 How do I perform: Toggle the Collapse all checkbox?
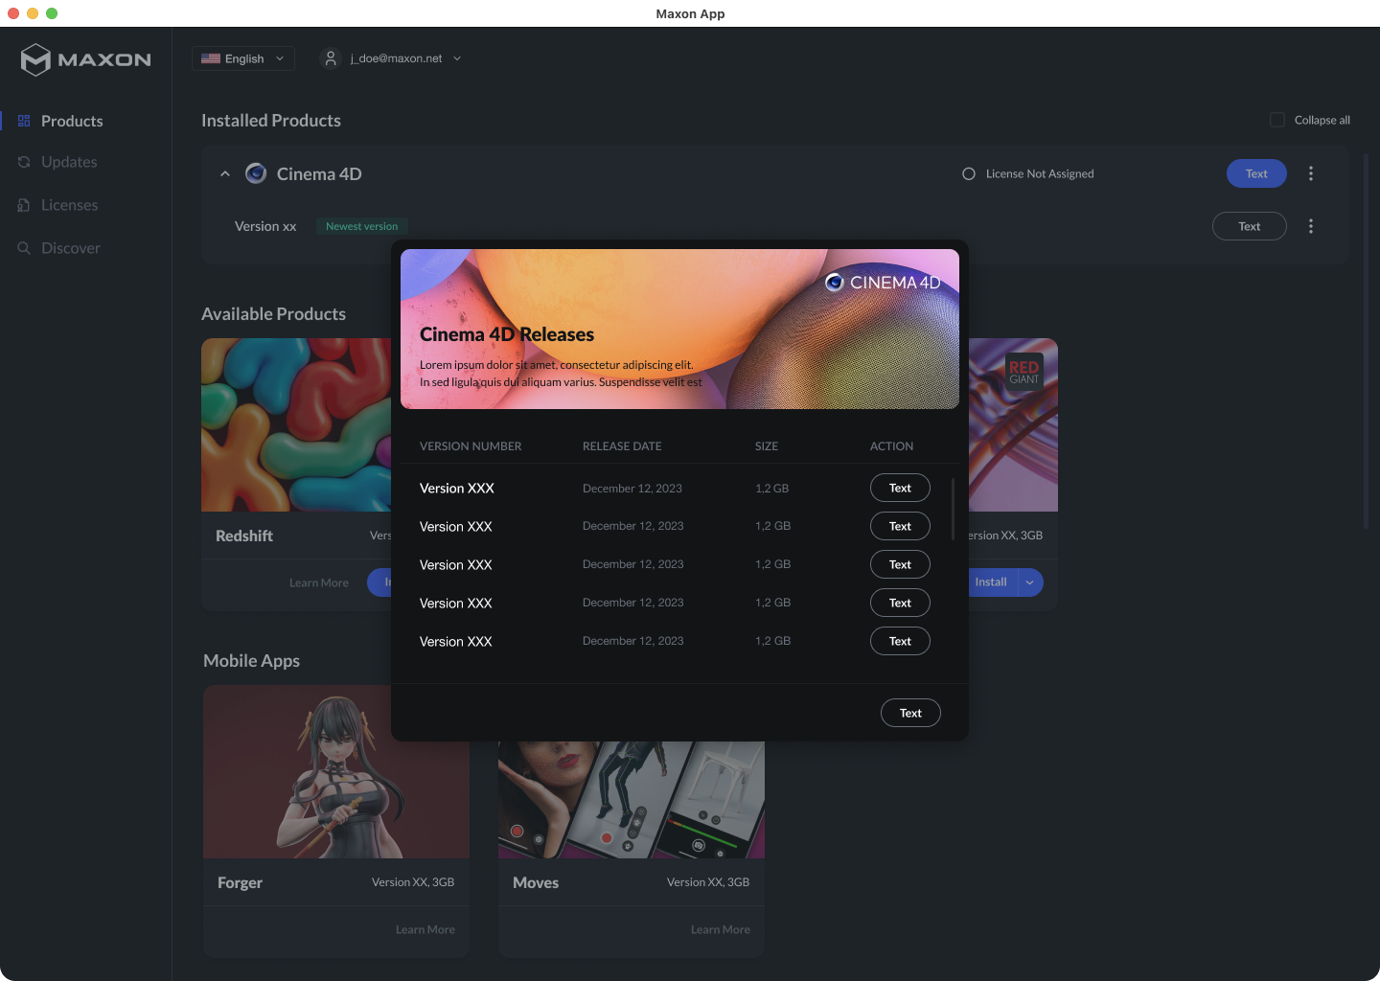click(1277, 120)
